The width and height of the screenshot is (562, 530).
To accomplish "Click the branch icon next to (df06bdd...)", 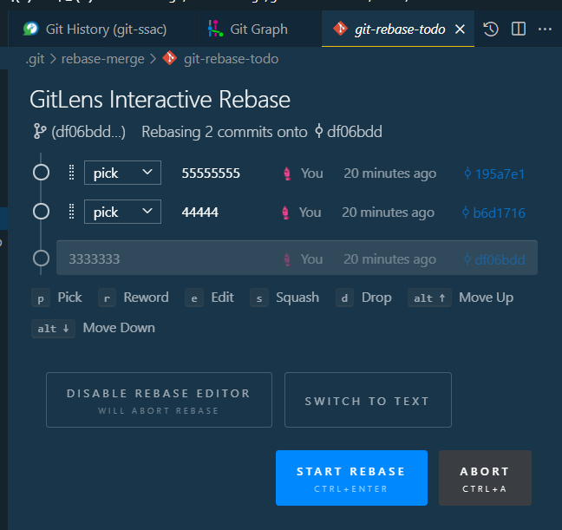I will click(x=40, y=131).
